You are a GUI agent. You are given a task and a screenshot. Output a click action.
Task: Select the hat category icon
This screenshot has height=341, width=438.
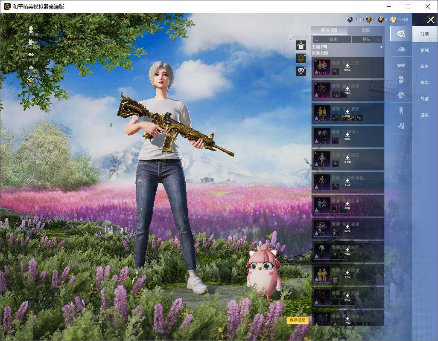point(401,49)
